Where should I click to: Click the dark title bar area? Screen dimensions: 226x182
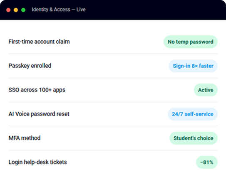pyautogui.click(x=113, y=10)
